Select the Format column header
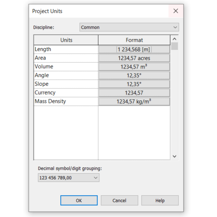 (134, 40)
